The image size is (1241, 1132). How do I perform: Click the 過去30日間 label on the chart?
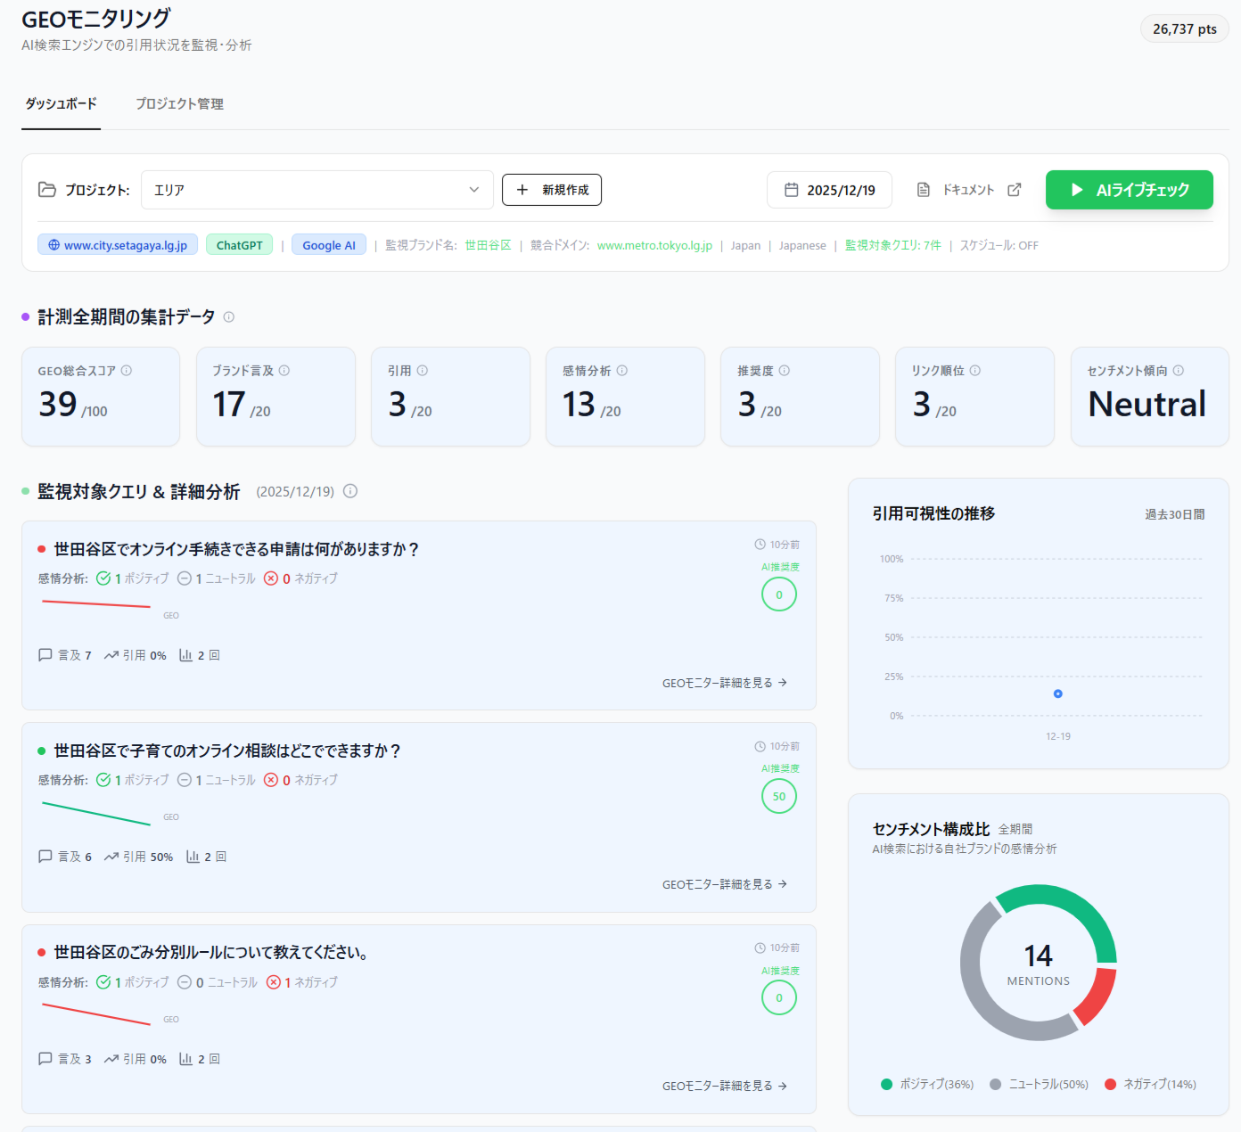(1175, 514)
